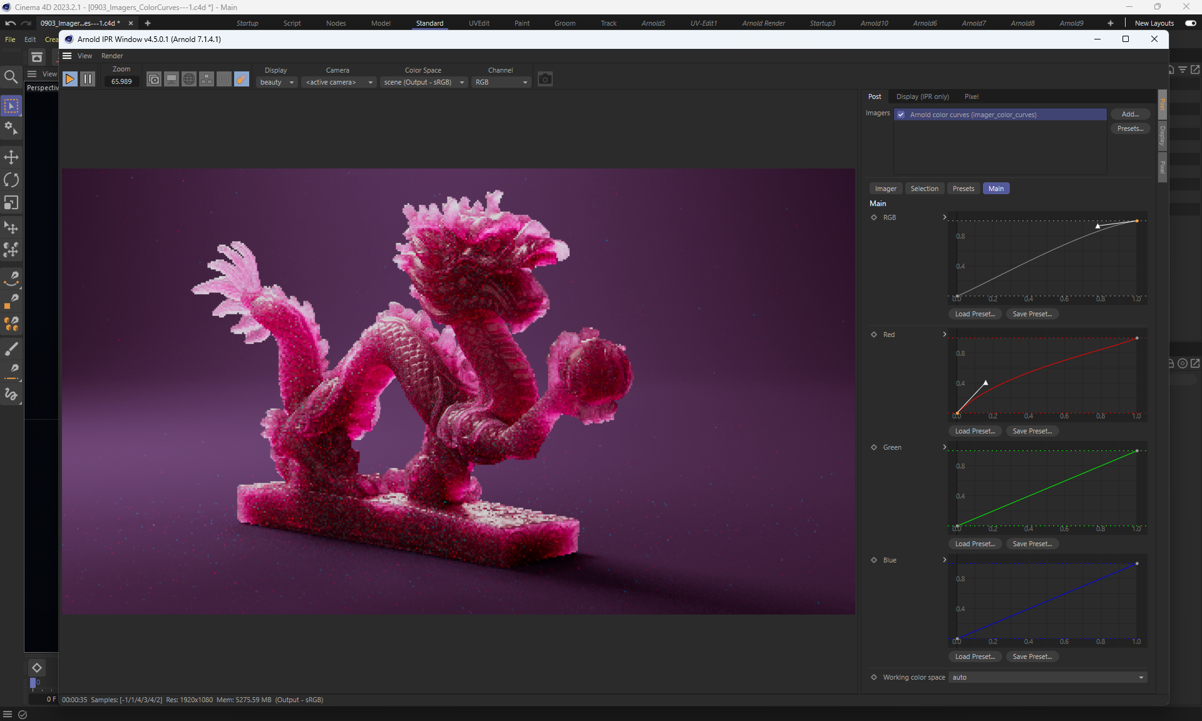Select the Rotate tool in left toolbar
Viewport: 1202px width, 721px height.
11,180
